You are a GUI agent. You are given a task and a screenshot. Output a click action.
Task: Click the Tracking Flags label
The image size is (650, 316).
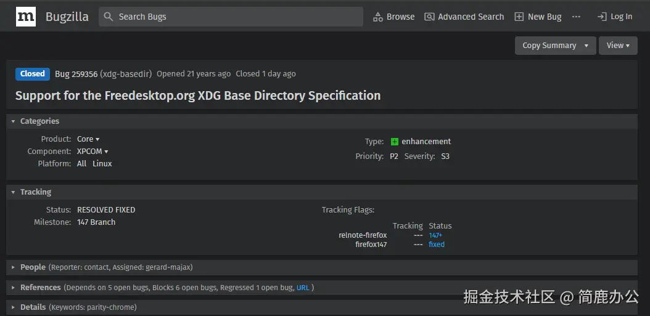point(348,210)
